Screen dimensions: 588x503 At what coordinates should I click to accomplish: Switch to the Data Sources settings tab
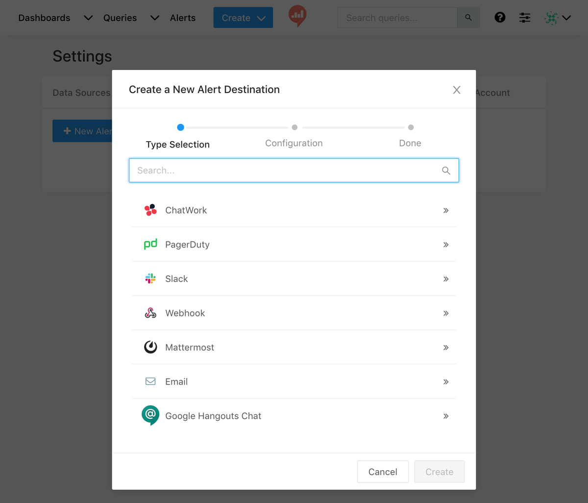[81, 93]
